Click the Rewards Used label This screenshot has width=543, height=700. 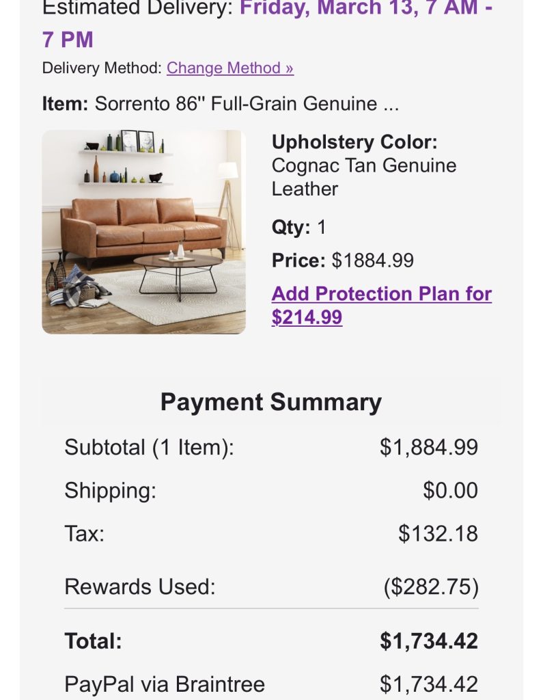[139, 587]
